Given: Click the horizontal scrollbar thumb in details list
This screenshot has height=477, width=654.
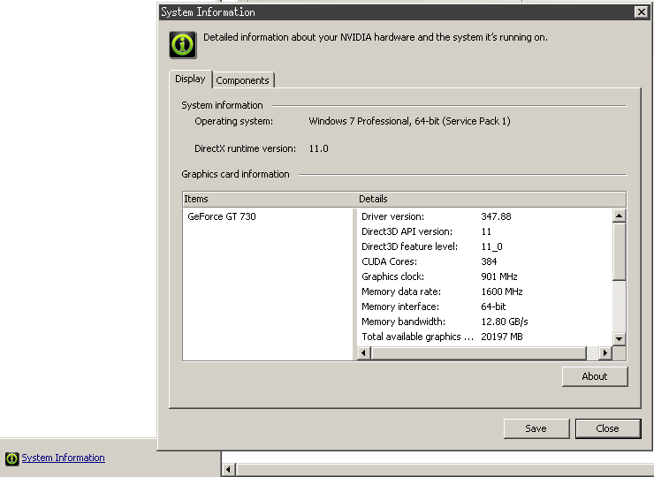Looking at the screenshot, I should tap(478, 352).
